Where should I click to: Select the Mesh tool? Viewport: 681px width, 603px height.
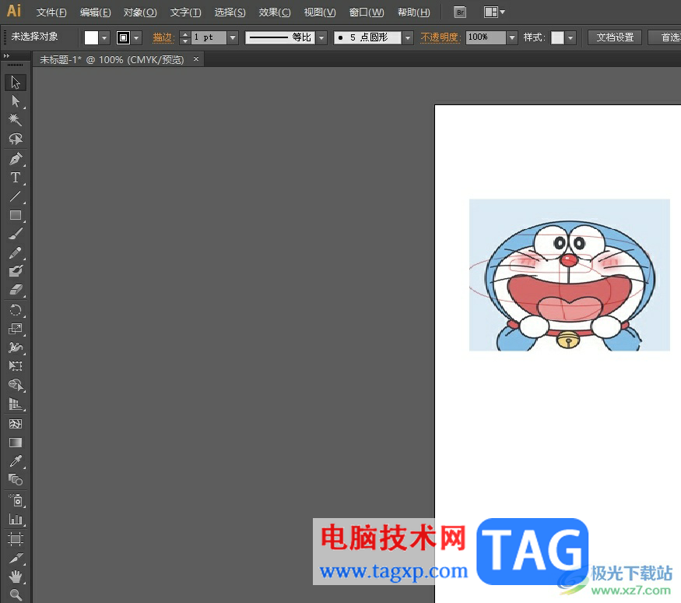16,424
